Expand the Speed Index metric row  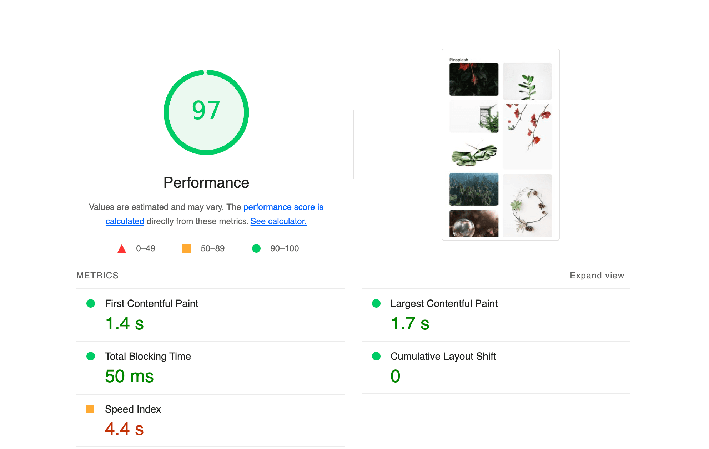[x=211, y=421]
